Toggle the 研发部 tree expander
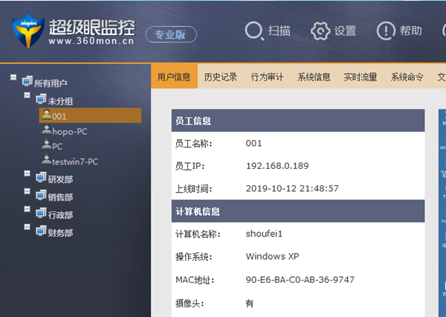Image resolution: width=446 pixels, height=317 pixels. tap(27, 173)
